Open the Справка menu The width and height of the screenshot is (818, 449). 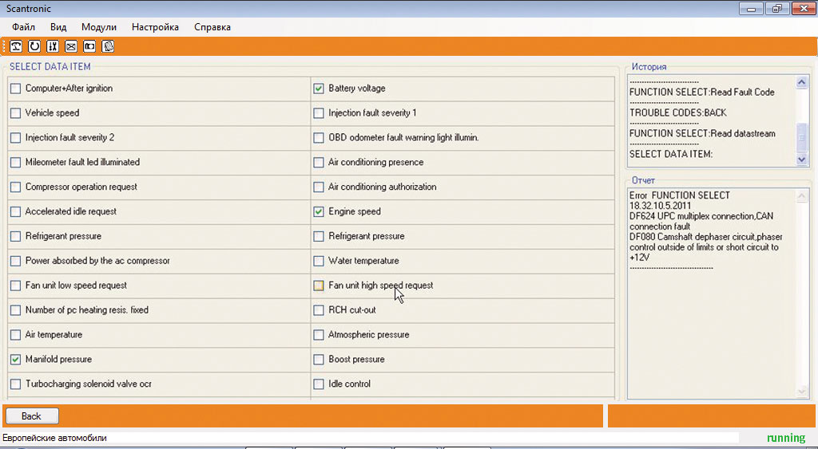[212, 27]
